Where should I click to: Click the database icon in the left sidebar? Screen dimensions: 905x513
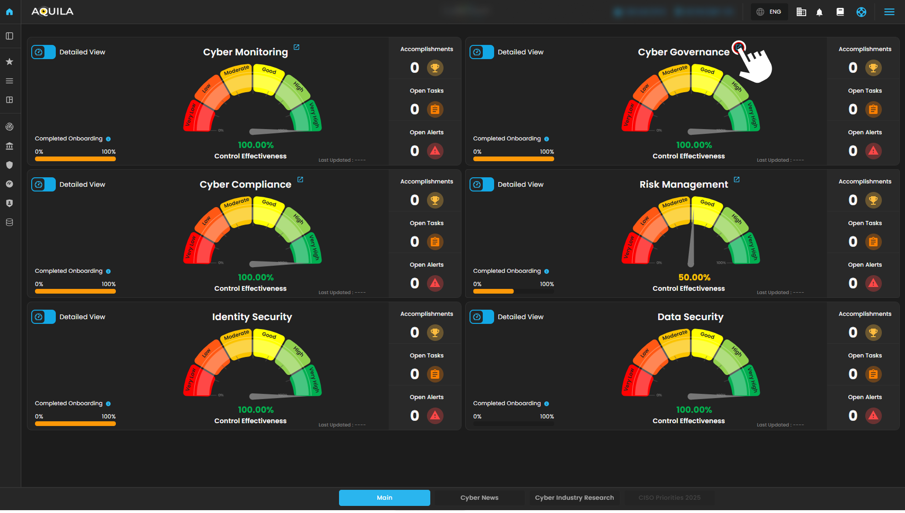coord(9,222)
